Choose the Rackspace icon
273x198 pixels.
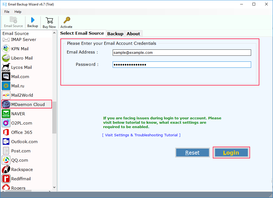pos(6,170)
